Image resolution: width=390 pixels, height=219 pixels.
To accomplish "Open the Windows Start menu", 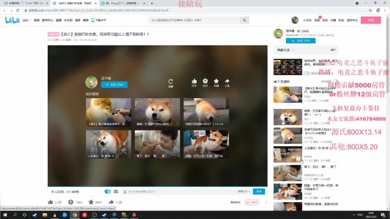I will tap(5, 215).
